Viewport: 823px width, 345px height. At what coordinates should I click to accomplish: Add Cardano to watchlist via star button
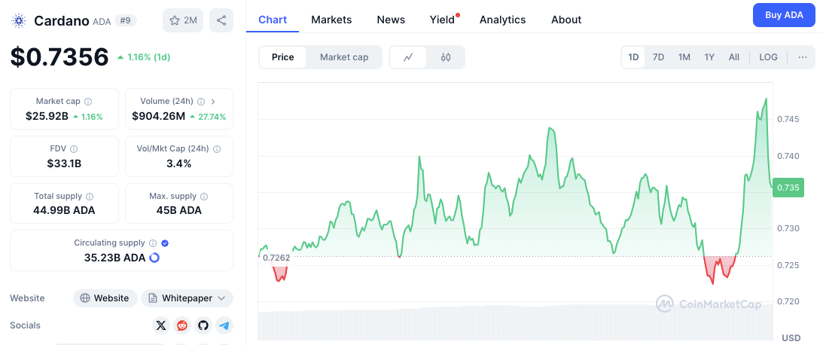[x=183, y=20]
